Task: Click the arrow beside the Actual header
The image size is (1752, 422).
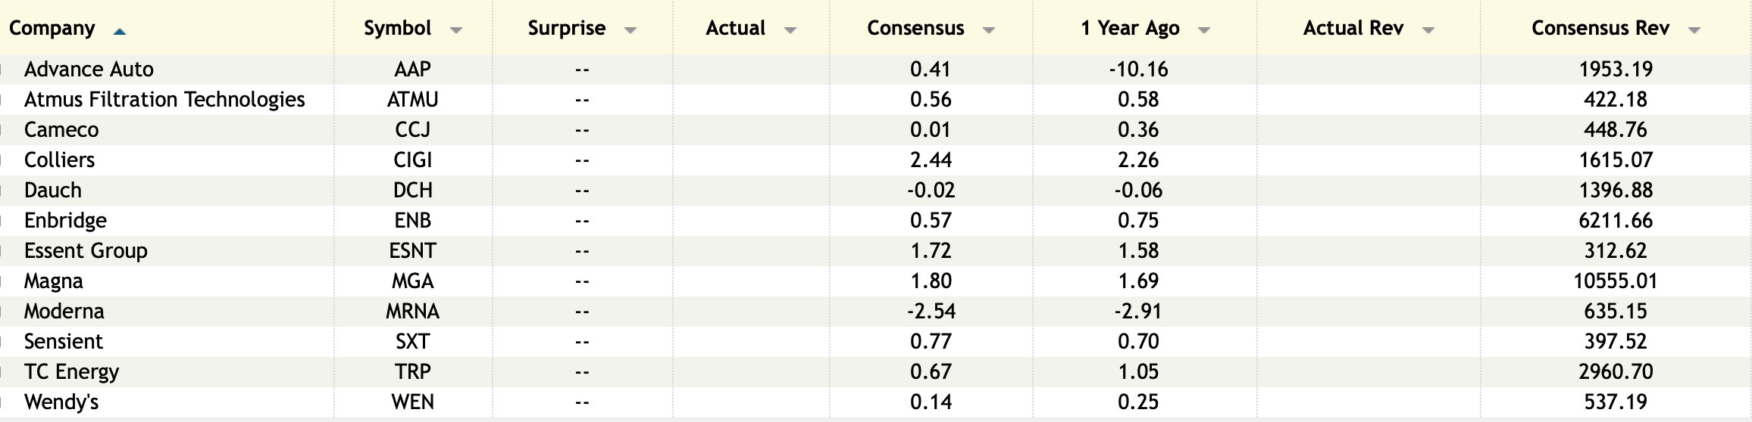Action: tap(790, 31)
